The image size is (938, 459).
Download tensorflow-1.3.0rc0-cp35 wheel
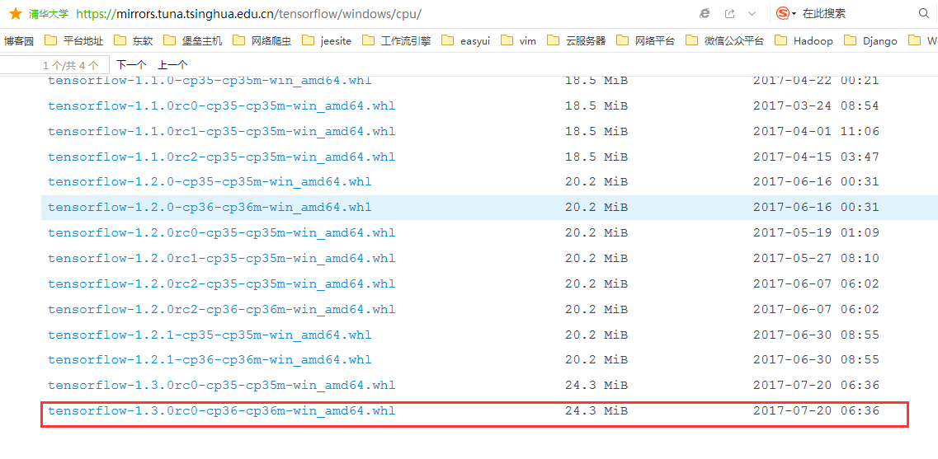(221, 385)
